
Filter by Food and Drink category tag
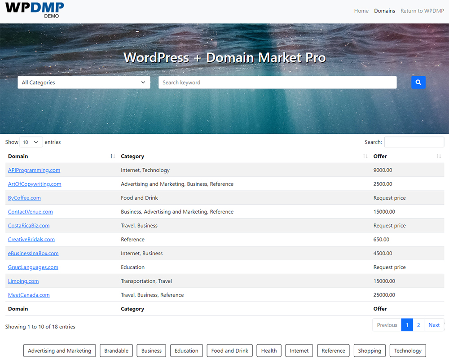229,351
